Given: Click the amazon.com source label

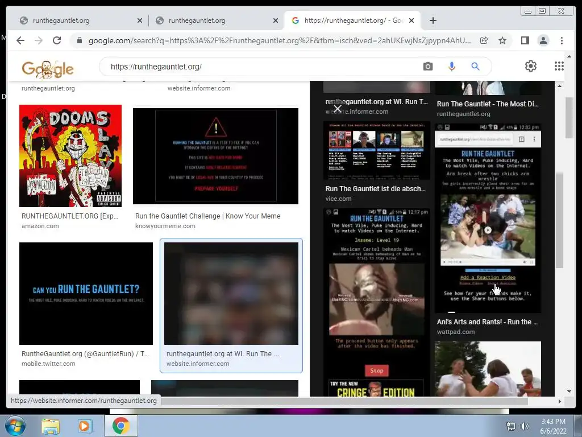Looking at the screenshot, I should point(40,226).
